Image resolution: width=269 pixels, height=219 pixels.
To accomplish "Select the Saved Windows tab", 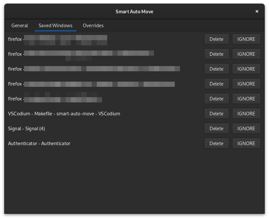I will coord(56,26).
